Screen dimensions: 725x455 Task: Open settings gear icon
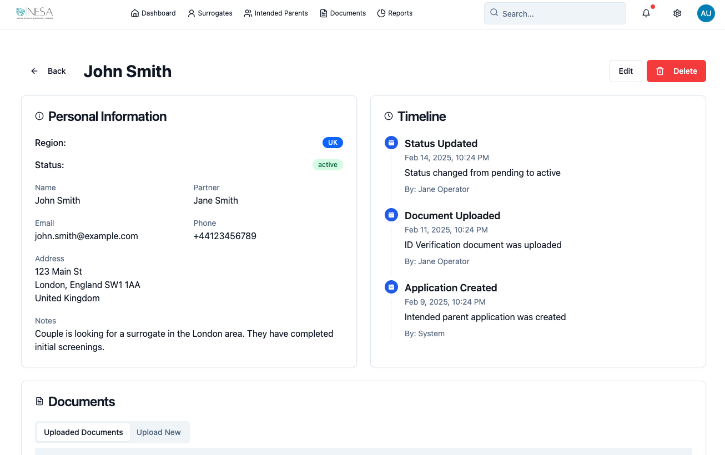[x=677, y=13]
